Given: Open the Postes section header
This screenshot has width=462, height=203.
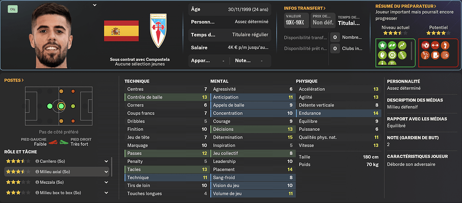Looking at the screenshot, I should [x=14, y=80].
